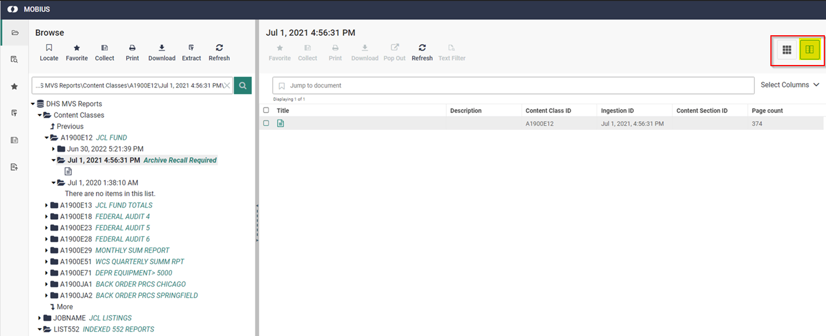This screenshot has width=826, height=336.
Task: Collapse the Jul 1, 2020 1:38:10 AM folder
Action: click(53, 182)
